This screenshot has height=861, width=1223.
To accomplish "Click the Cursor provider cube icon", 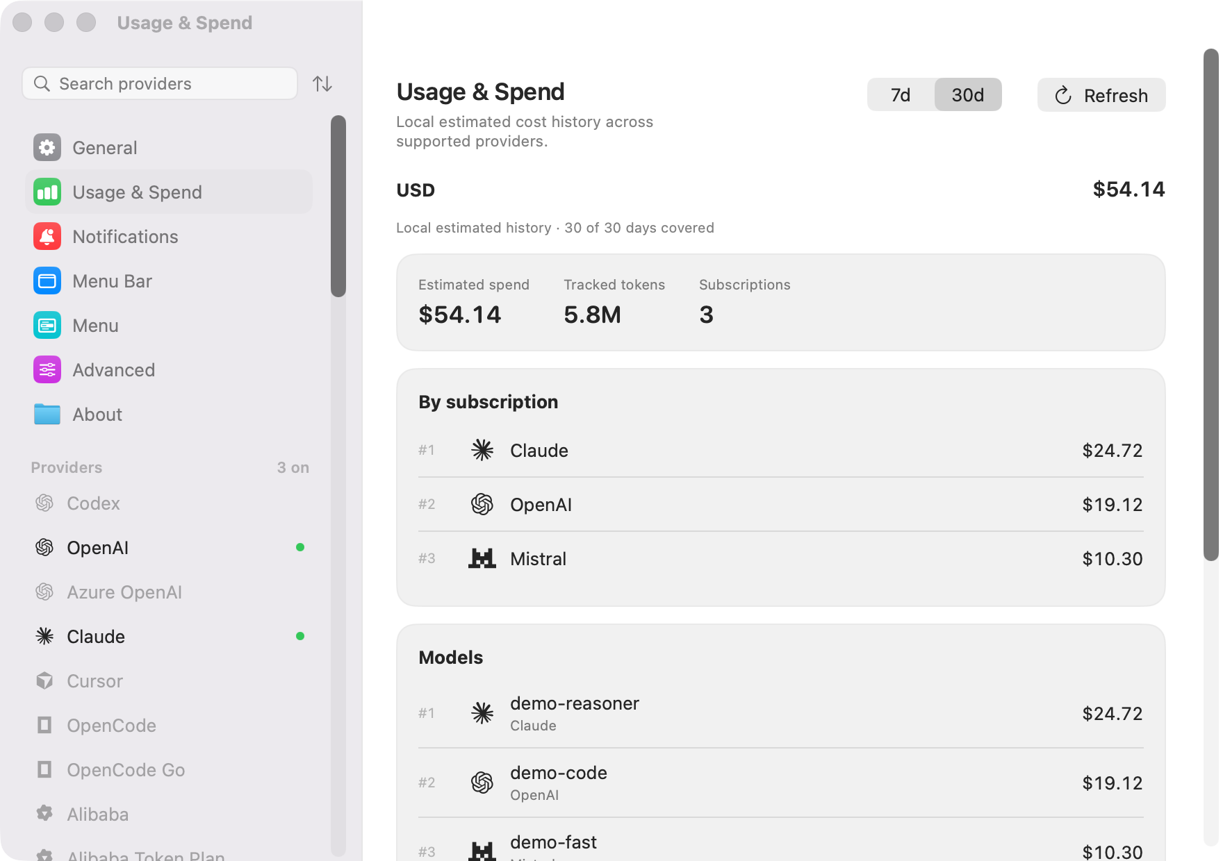I will (x=44, y=680).
